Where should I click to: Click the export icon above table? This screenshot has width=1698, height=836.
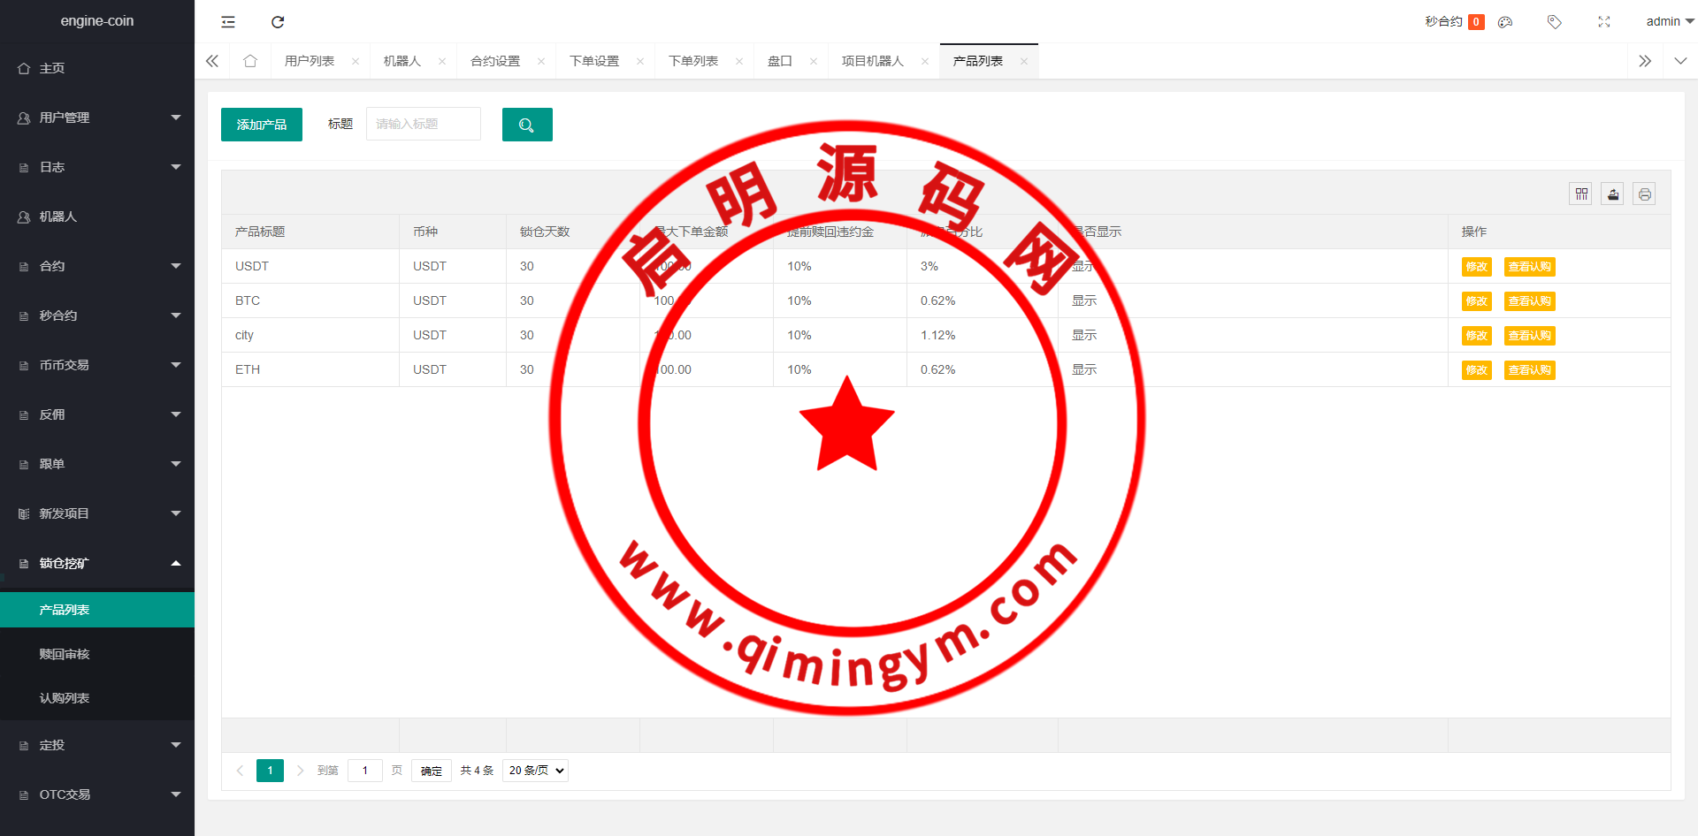click(x=1613, y=194)
